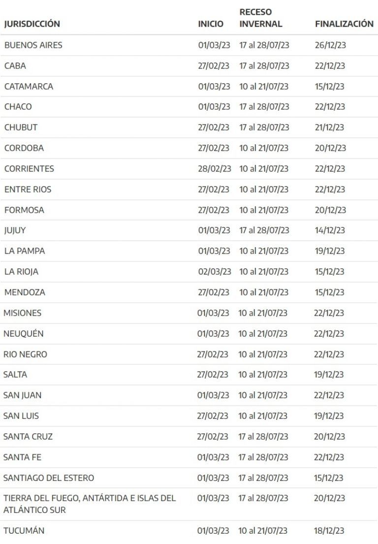Select the BUENOS AIRES row name
Image resolution: width=378 pixels, height=544 pixels.
33,45
